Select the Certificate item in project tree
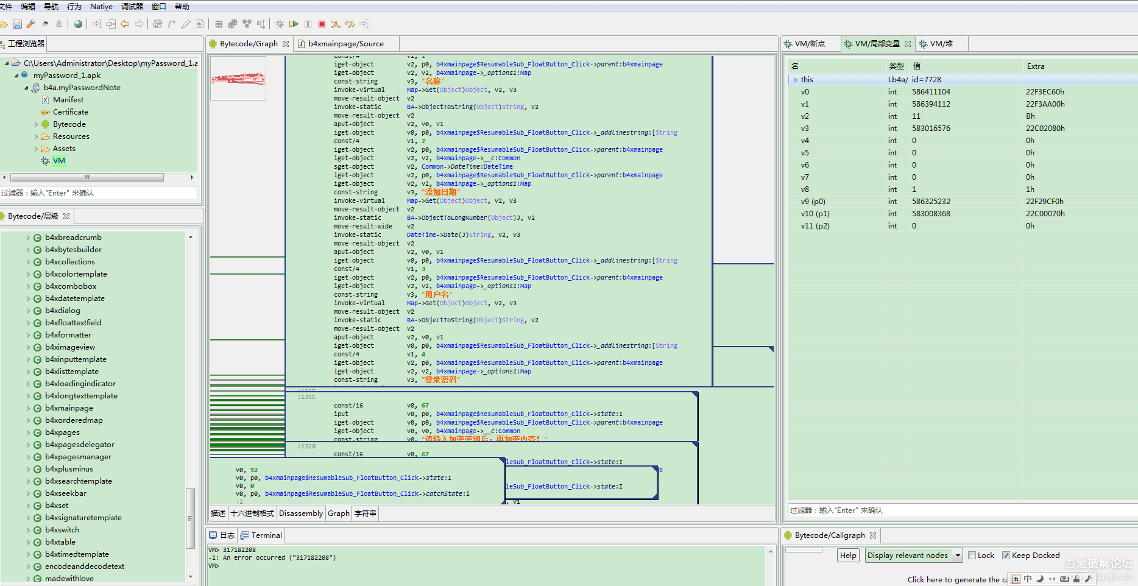 pyautogui.click(x=71, y=112)
